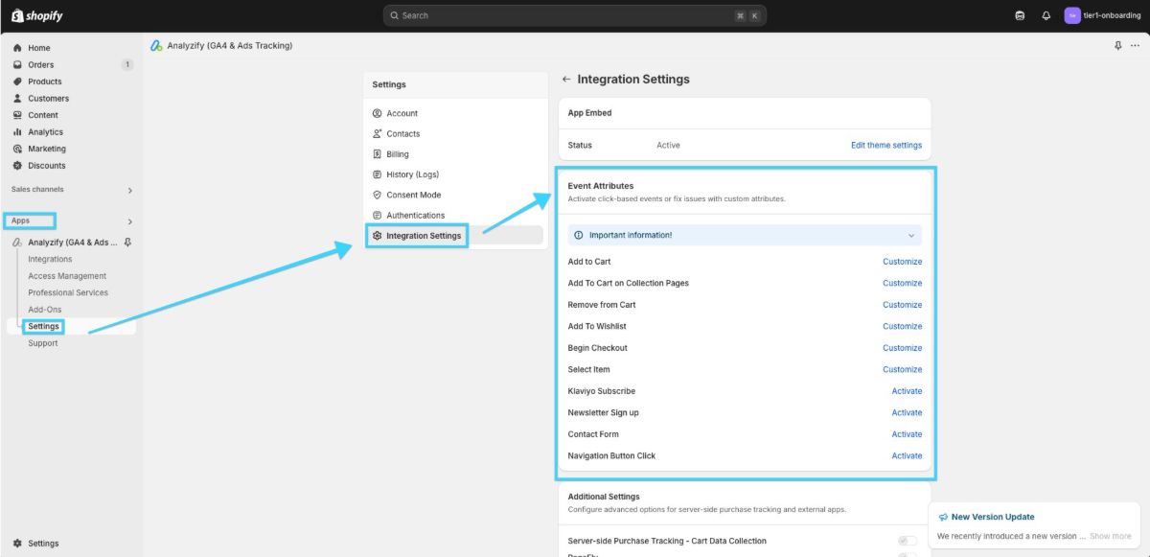Expand the Important information banner
1150x557 pixels.
pyautogui.click(x=911, y=235)
